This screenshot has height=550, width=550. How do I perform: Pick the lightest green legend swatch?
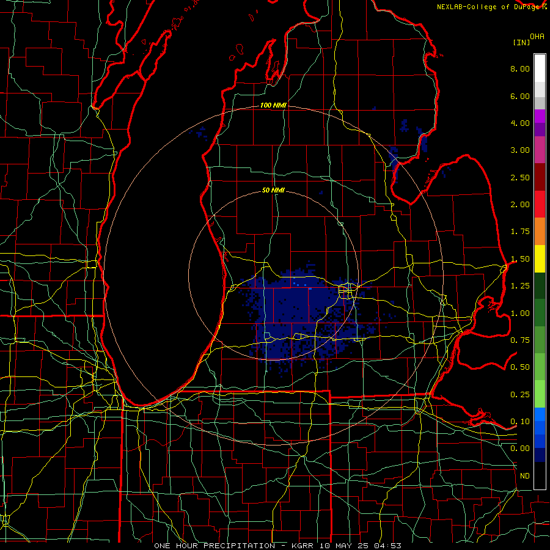coord(540,394)
